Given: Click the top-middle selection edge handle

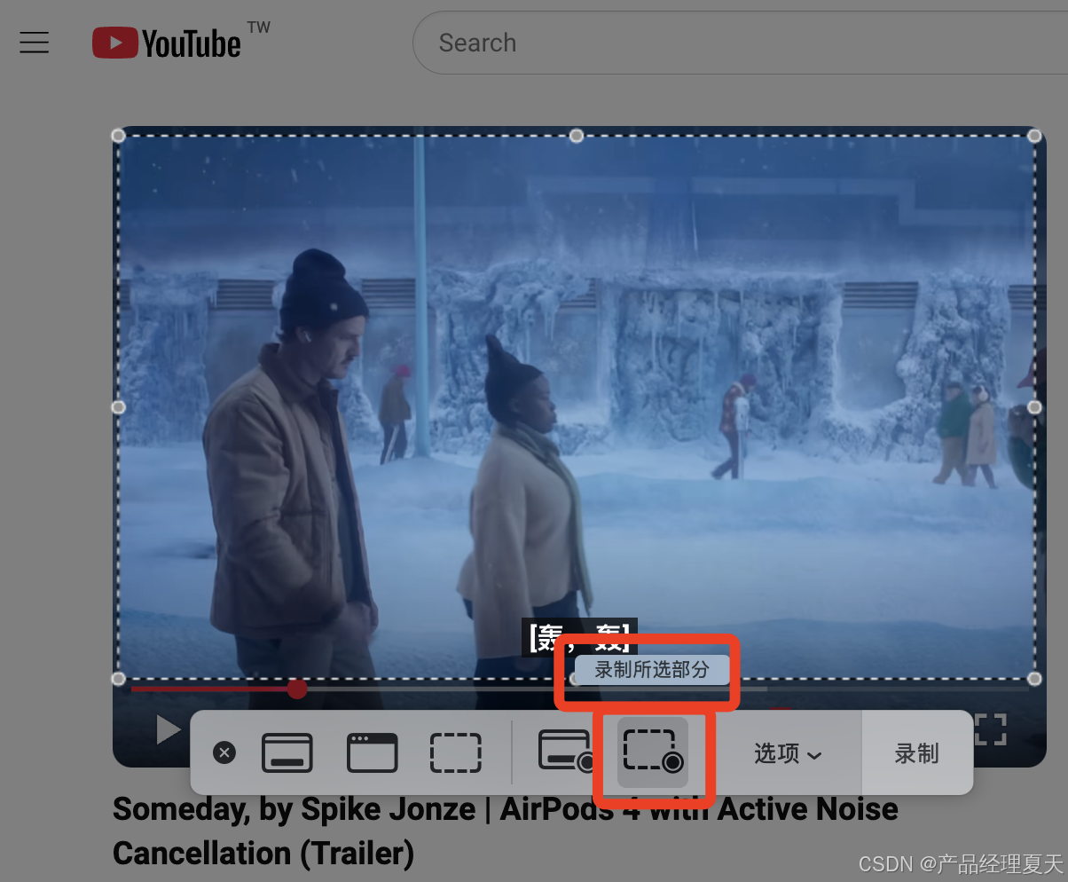Looking at the screenshot, I should pos(577,136).
